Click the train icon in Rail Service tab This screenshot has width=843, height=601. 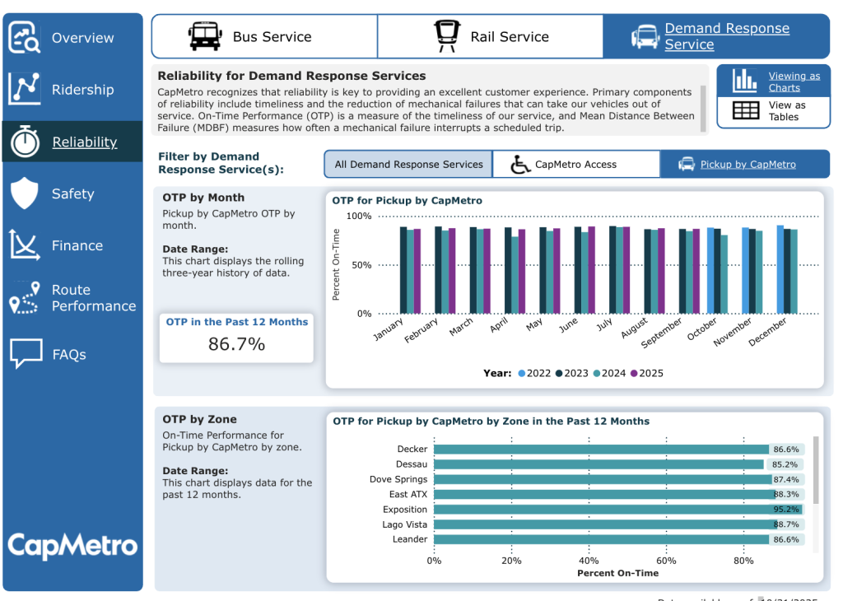[x=447, y=36]
